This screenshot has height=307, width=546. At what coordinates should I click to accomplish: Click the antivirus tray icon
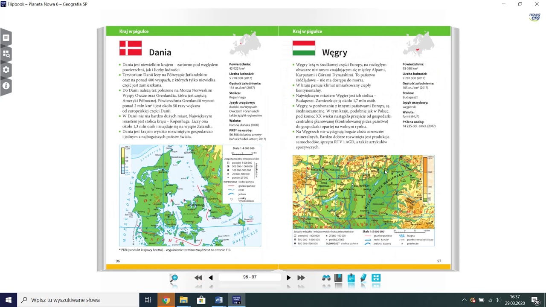point(473,300)
